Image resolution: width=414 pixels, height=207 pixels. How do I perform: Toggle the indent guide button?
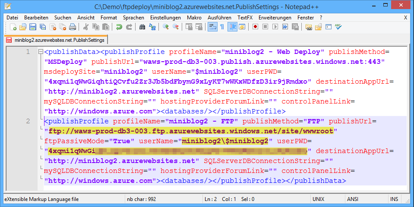[232, 27]
